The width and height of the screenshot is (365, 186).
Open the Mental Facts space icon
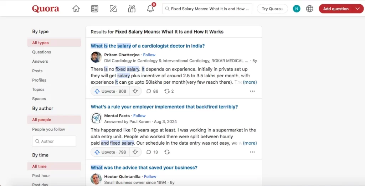click(x=96, y=118)
